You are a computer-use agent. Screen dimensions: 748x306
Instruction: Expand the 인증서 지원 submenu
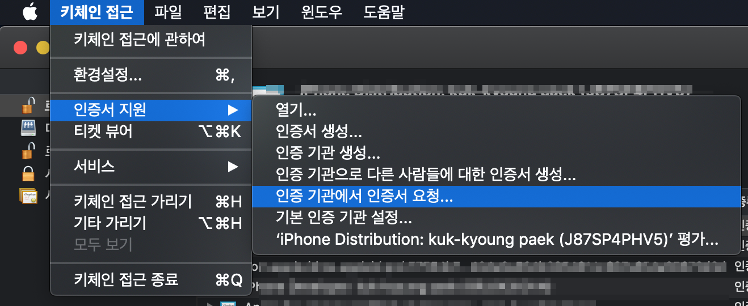151,109
